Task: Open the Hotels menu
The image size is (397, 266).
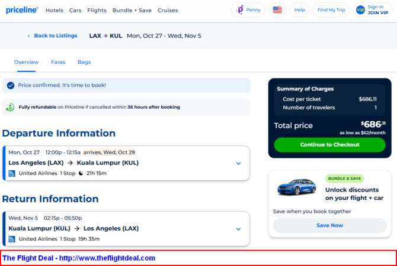Action: pyautogui.click(x=55, y=11)
